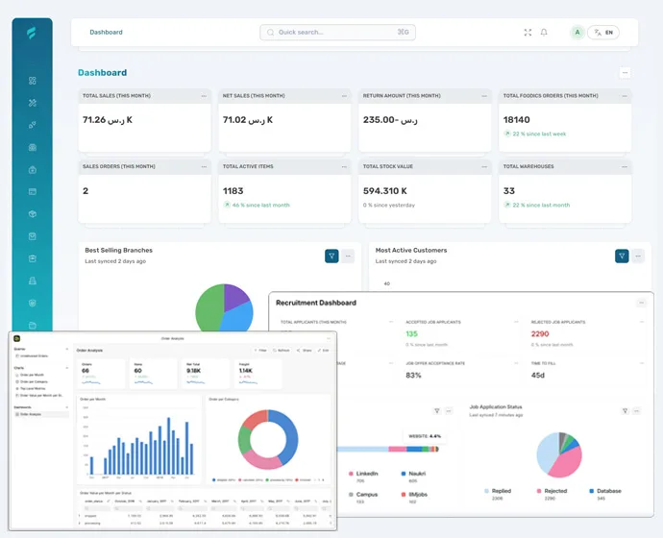Open Recruitment Dashboard more options menu
This screenshot has height=538, width=663.
click(x=641, y=303)
